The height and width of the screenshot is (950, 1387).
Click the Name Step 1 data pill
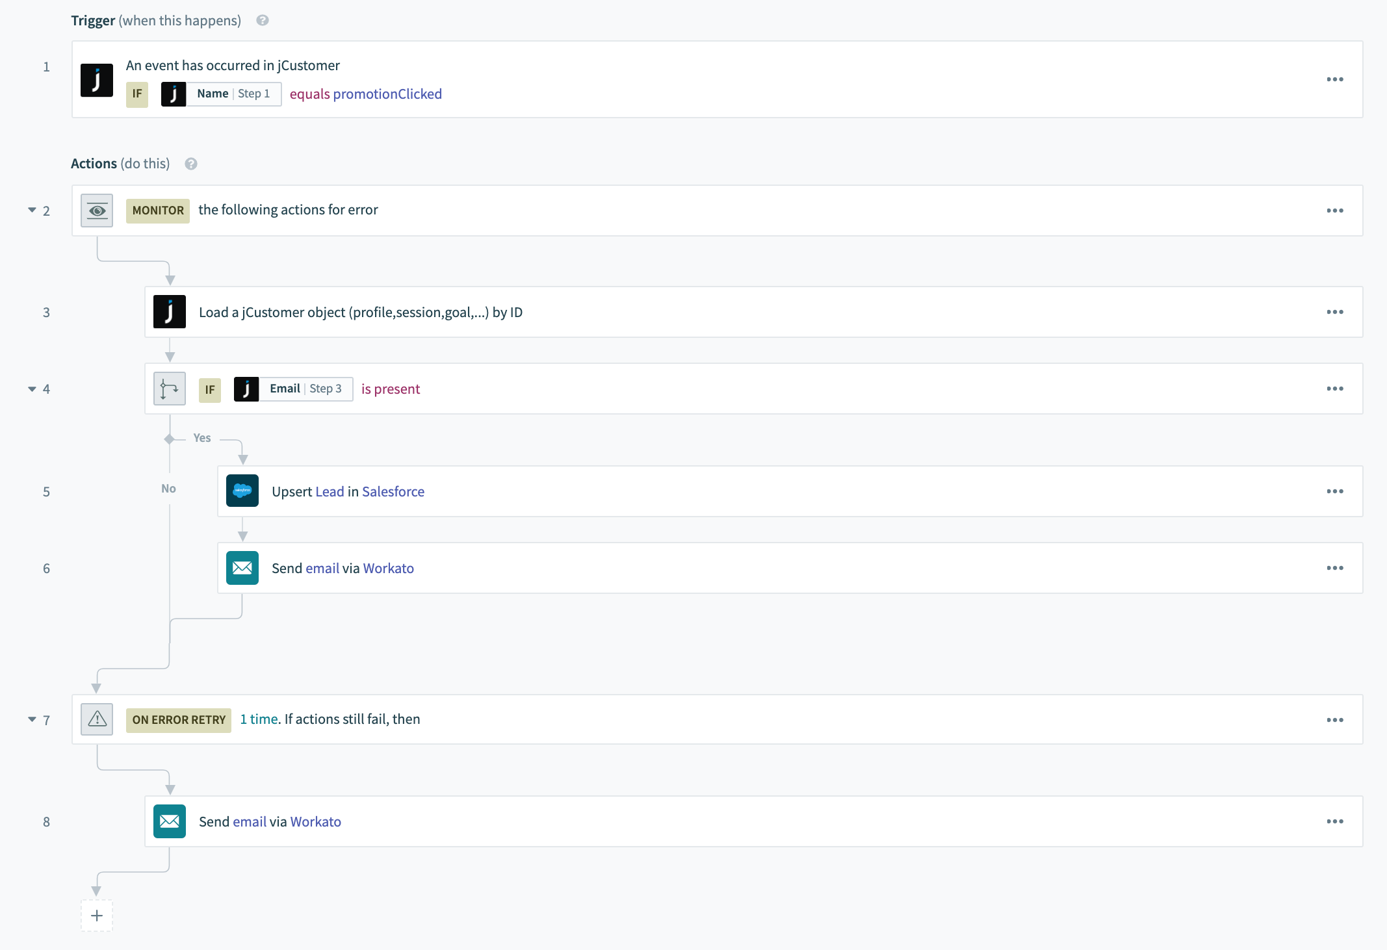(221, 94)
